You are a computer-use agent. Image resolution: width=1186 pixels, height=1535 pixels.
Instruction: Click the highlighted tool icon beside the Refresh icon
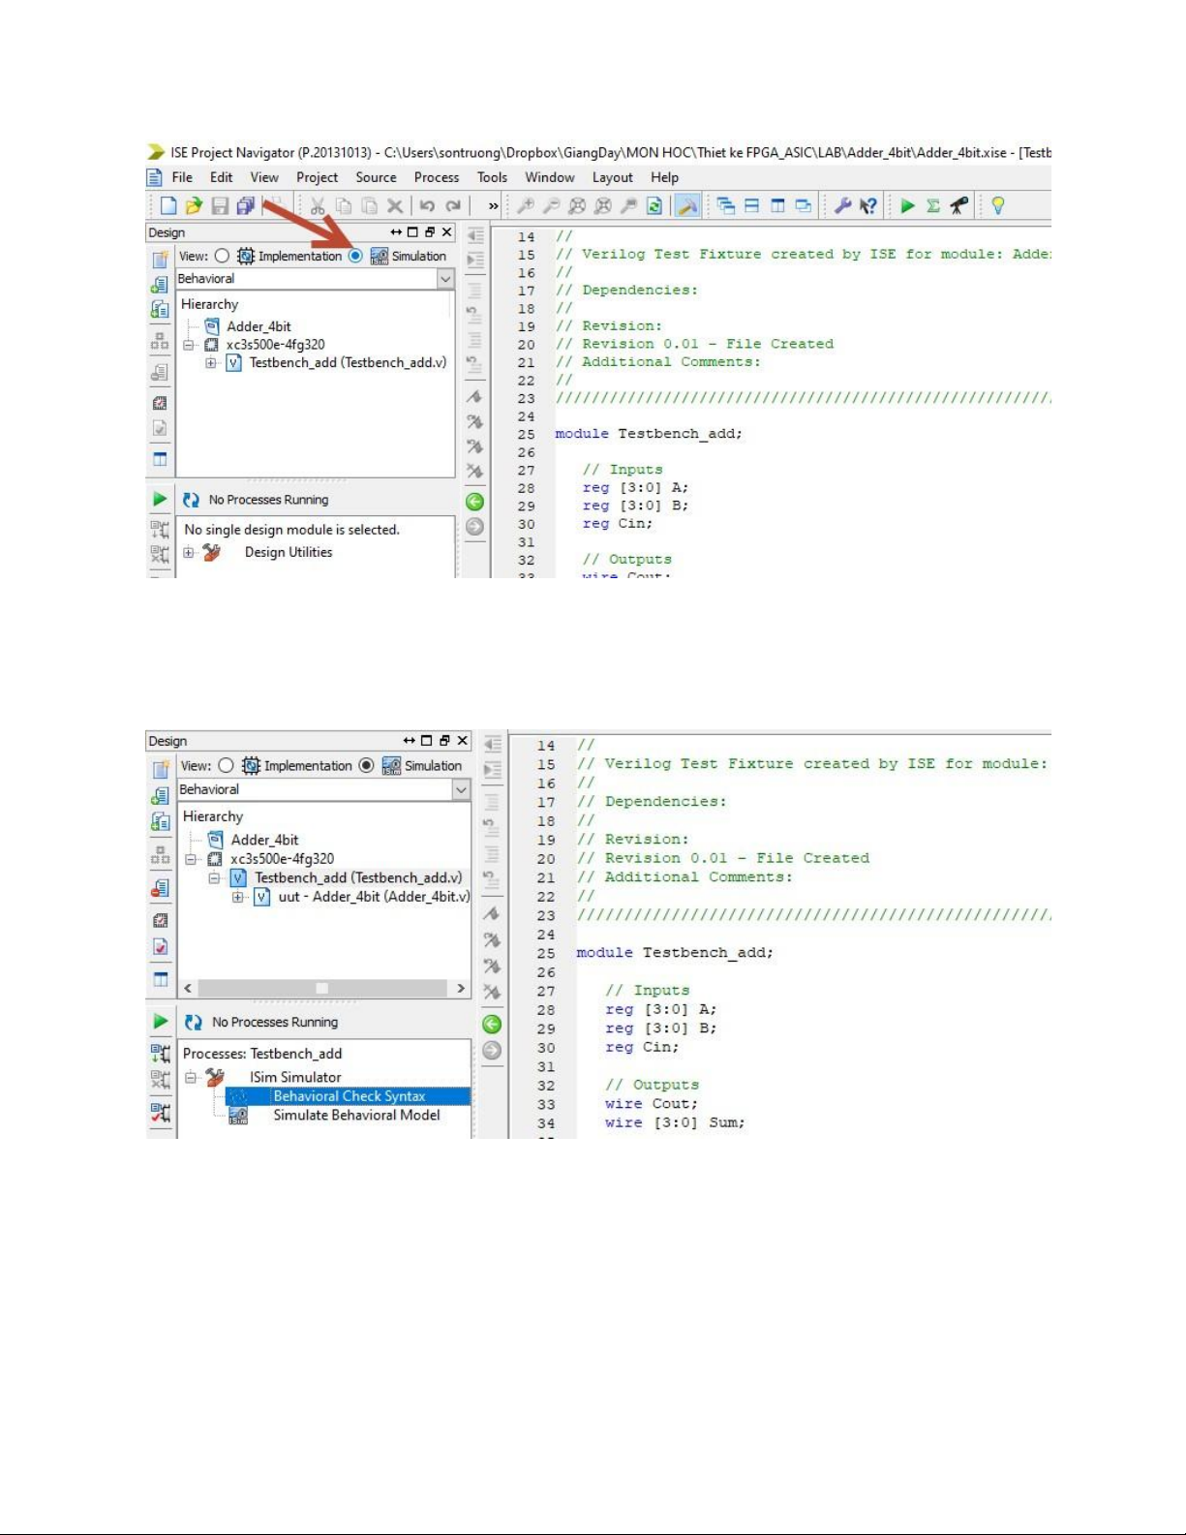pos(687,205)
